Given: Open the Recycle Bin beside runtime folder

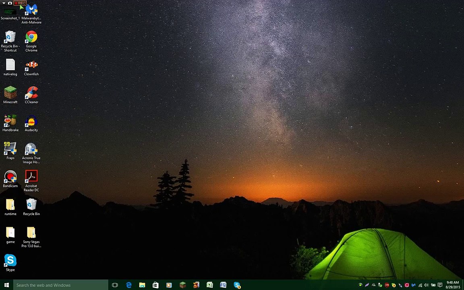Looking at the screenshot, I should tap(31, 207).
